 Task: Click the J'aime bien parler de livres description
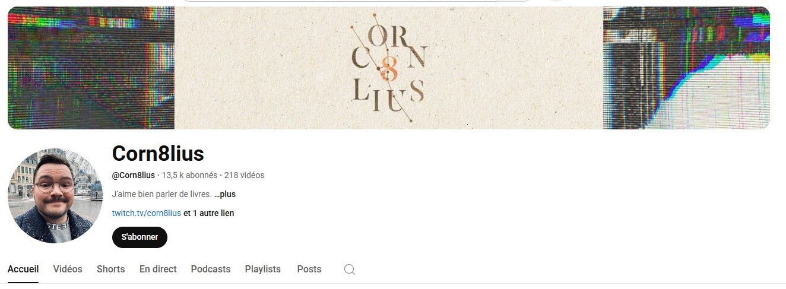point(162,194)
